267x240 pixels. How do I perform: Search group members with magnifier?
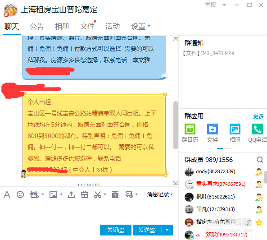point(260,160)
